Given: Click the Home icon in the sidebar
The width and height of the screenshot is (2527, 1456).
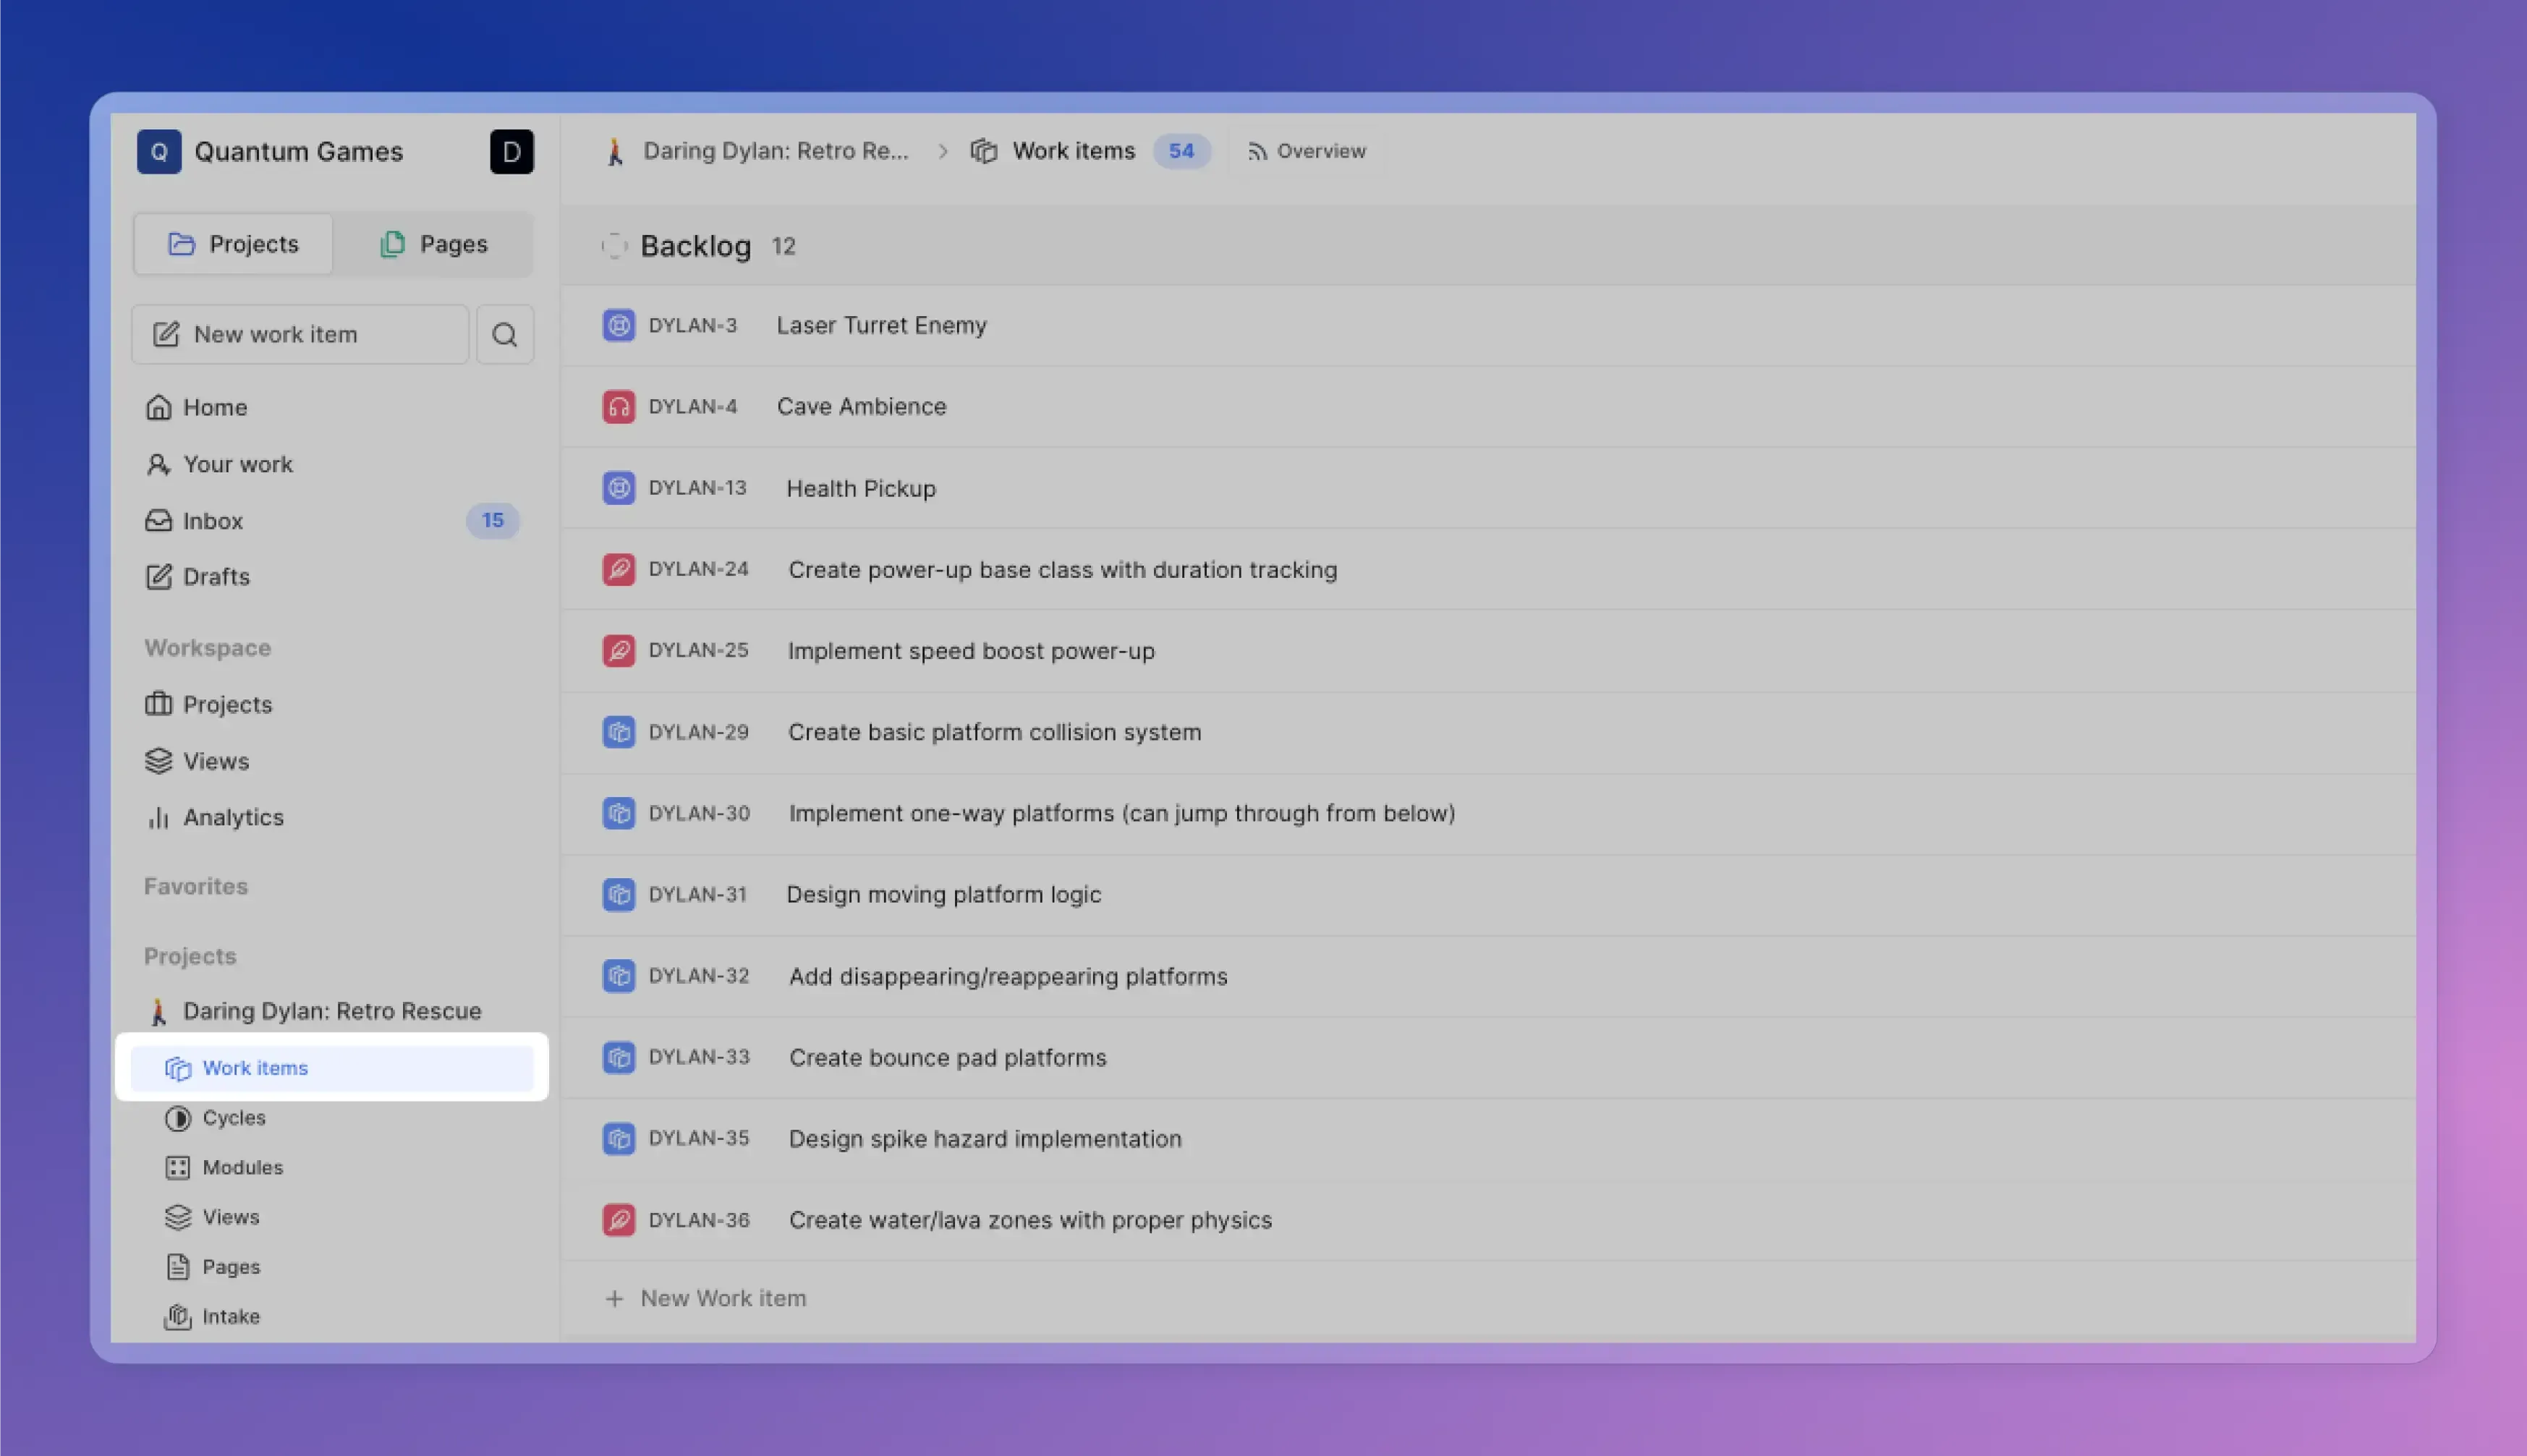Looking at the screenshot, I should [159, 407].
